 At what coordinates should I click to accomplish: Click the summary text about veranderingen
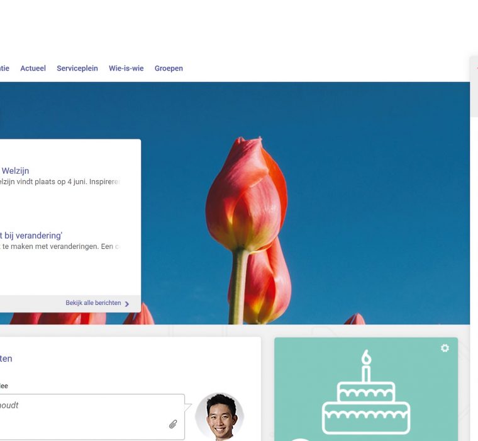coord(60,247)
